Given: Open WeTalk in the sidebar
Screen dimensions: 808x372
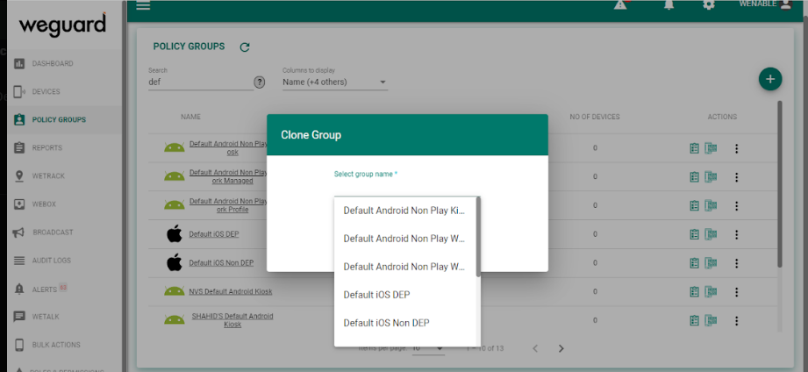Looking at the screenshot, I should coord(46,317).
